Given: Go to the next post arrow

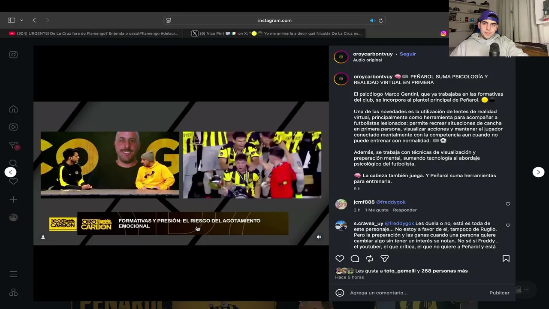Looking at the screenshot, I should pos(538,172).
